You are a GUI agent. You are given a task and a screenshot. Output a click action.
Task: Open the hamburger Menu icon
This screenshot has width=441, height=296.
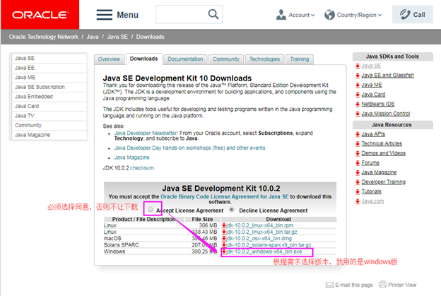pyautogui.click(x=105, y=15)
